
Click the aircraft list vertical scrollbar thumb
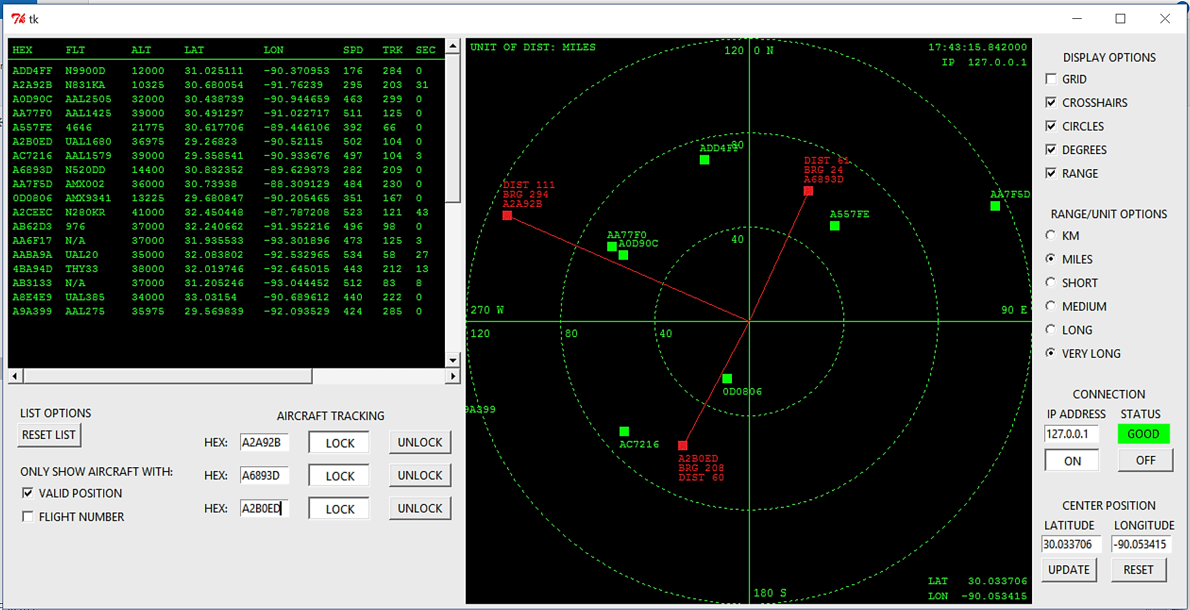tap(452, 128)
